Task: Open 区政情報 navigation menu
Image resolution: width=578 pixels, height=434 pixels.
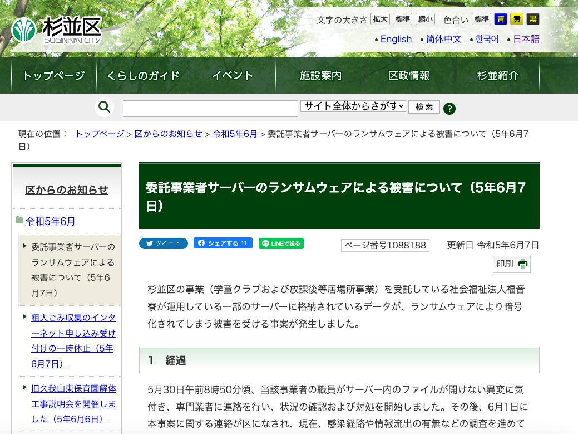Action: 408,76
